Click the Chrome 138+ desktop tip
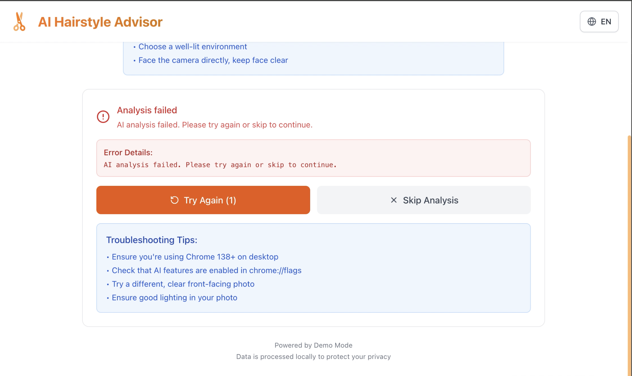632x376 pixels. [195, 257]
